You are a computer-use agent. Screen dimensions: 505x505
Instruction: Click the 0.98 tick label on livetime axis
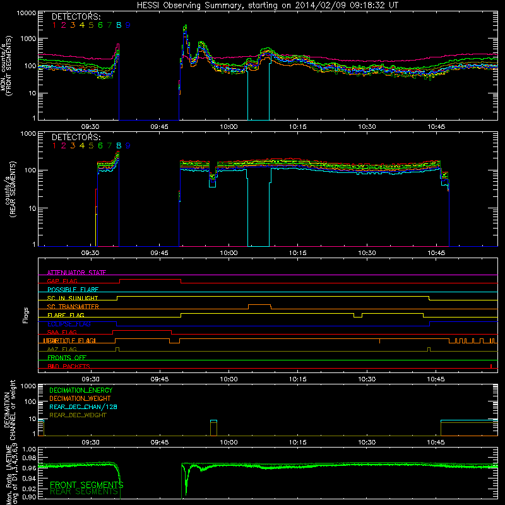point(29,458)
